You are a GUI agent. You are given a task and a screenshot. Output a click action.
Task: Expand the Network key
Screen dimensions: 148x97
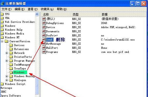7,53
